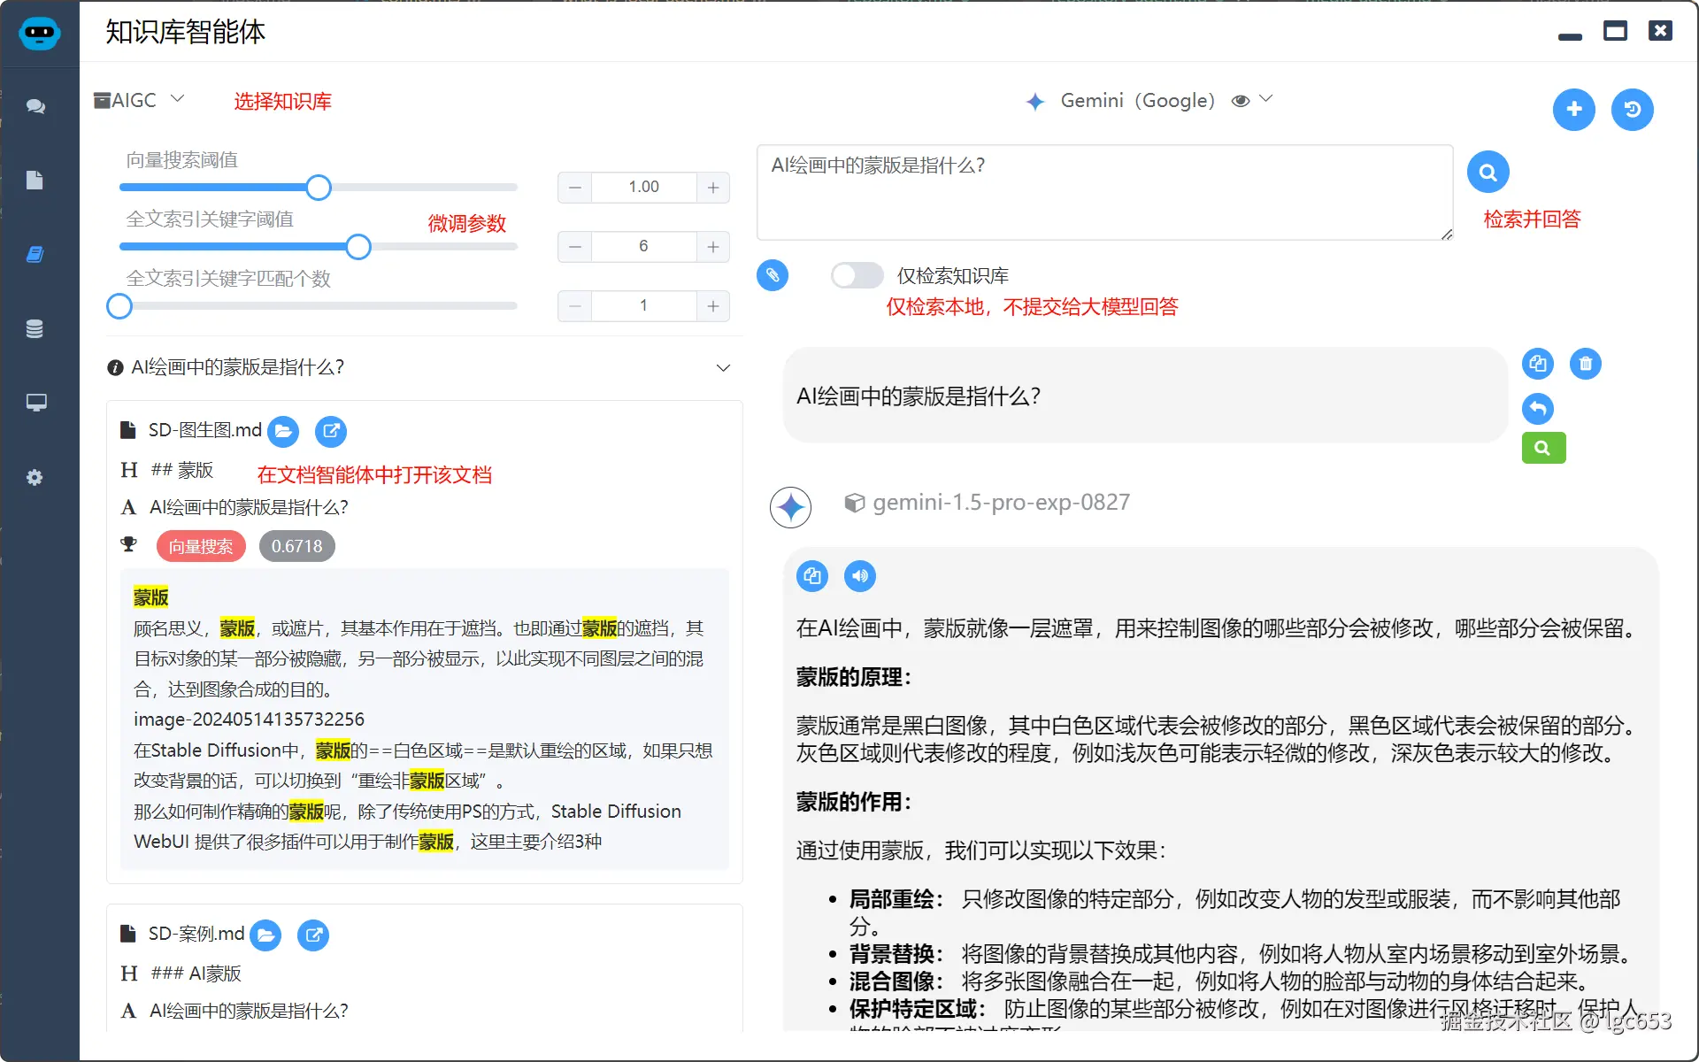The image size is (1699, 1062).
Task: Click the paperclip attachment icon
Action: click(772, 275)
